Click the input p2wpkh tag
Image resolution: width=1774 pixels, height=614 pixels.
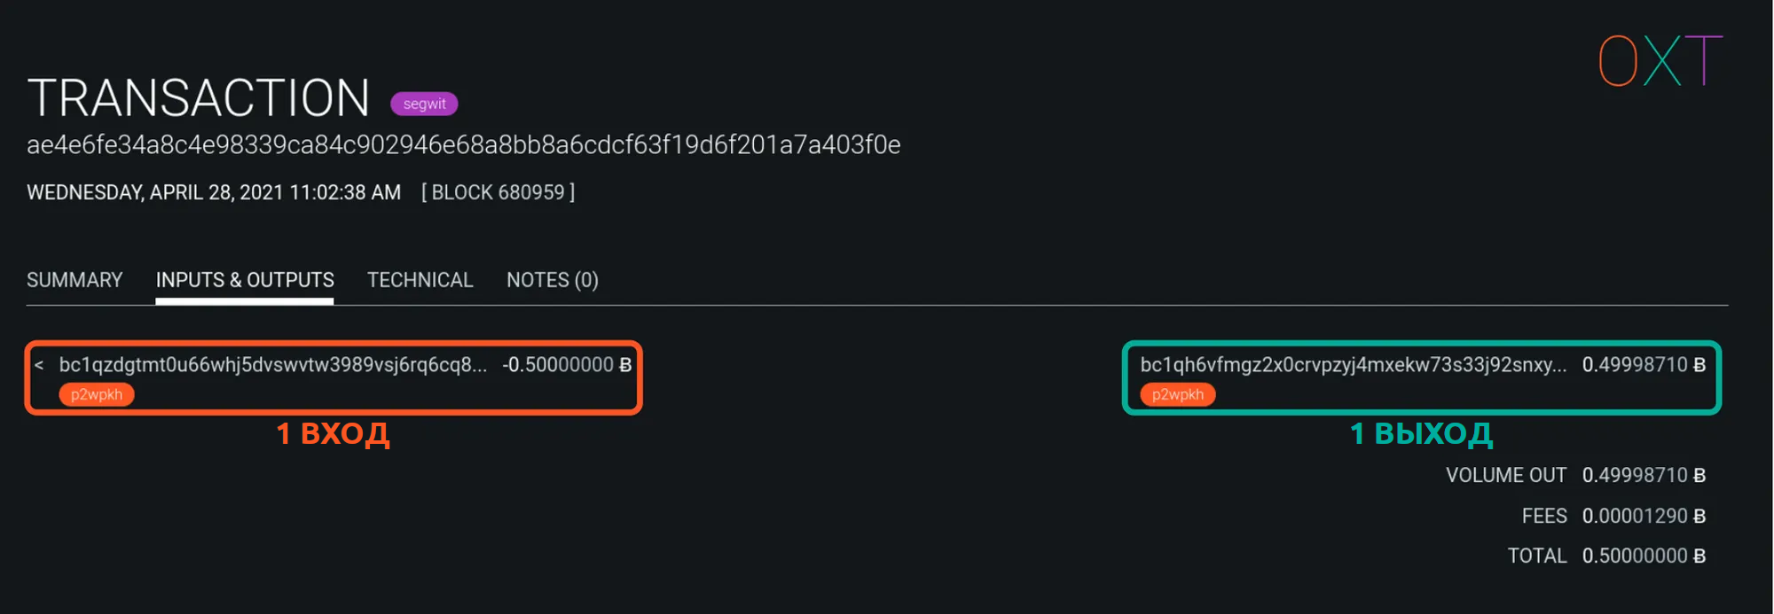pyautogui.click(x=97, y=394)
